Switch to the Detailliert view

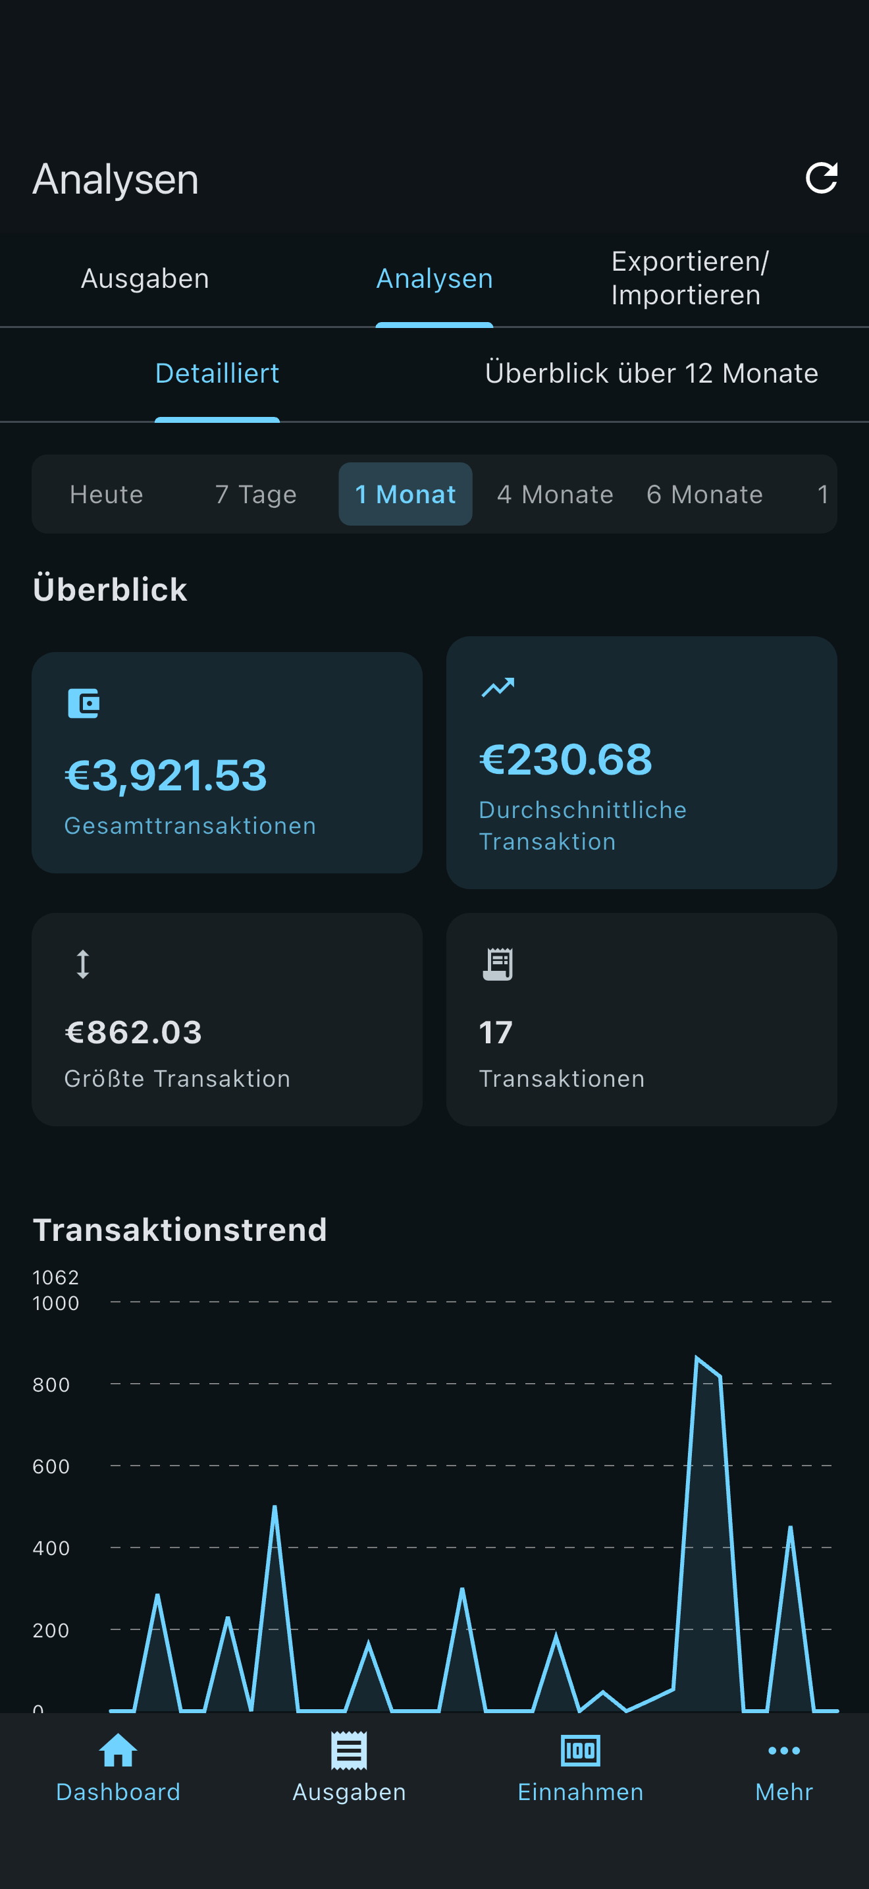click(217, 373)
